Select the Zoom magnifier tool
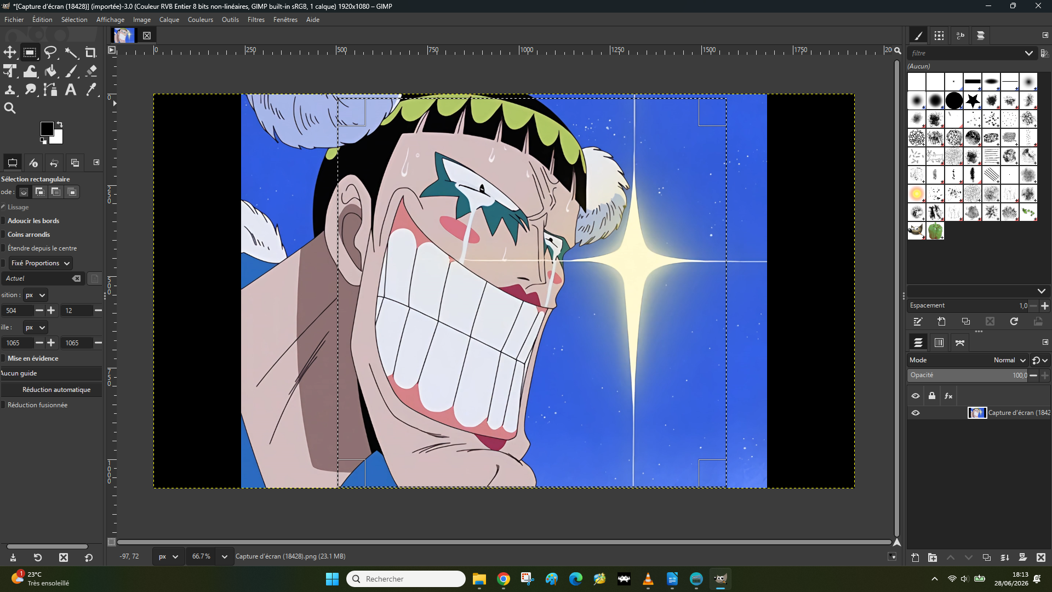This screenshot has width=1052, height=592. (x=10, y=109)
